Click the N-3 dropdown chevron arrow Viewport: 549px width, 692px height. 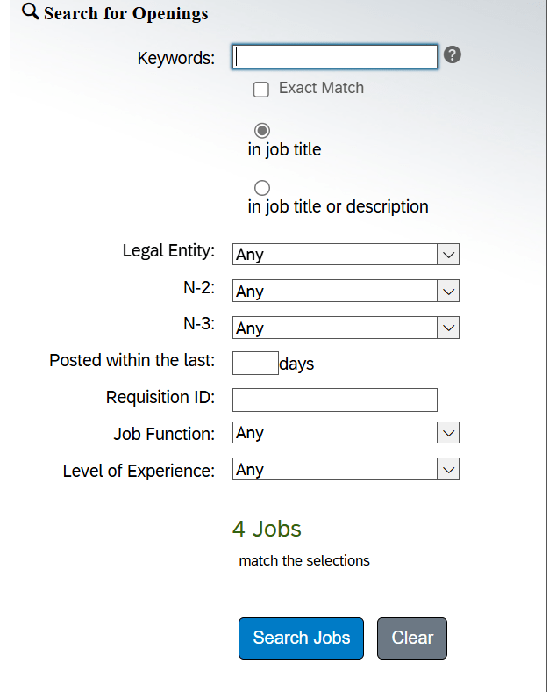[448, 328]
